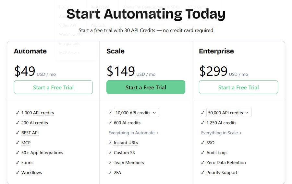The height and width of the screenshot is (184, 292).
Task: Click the checkmark icon beside 50+ App Integrations
Action: pyautogui.click(x=18, y=153)
